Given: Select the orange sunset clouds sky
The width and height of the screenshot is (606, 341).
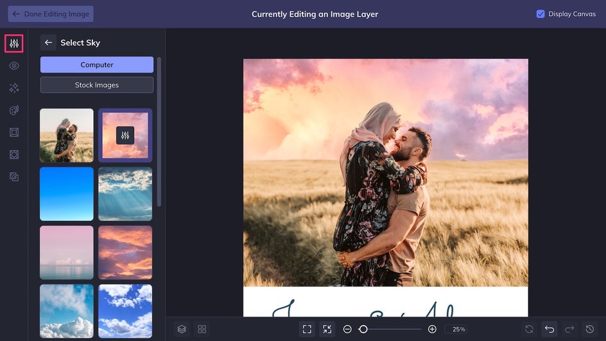Looking at the screenshot, I should coord(125,252).
